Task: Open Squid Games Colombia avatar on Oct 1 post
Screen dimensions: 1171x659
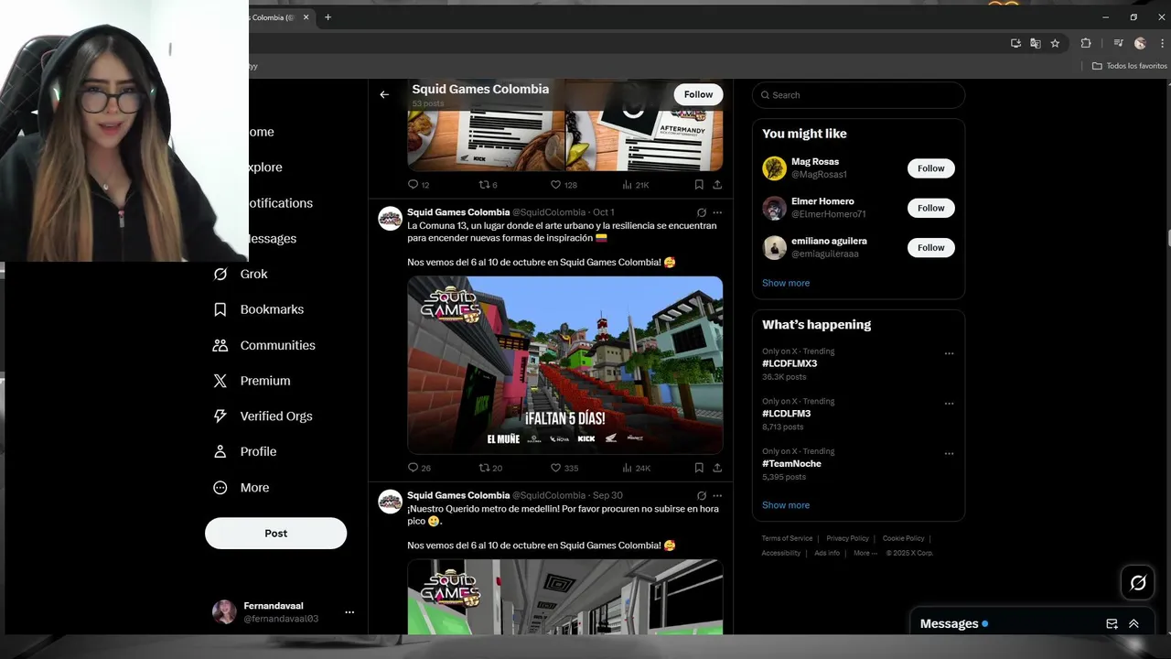Action: 391,219
